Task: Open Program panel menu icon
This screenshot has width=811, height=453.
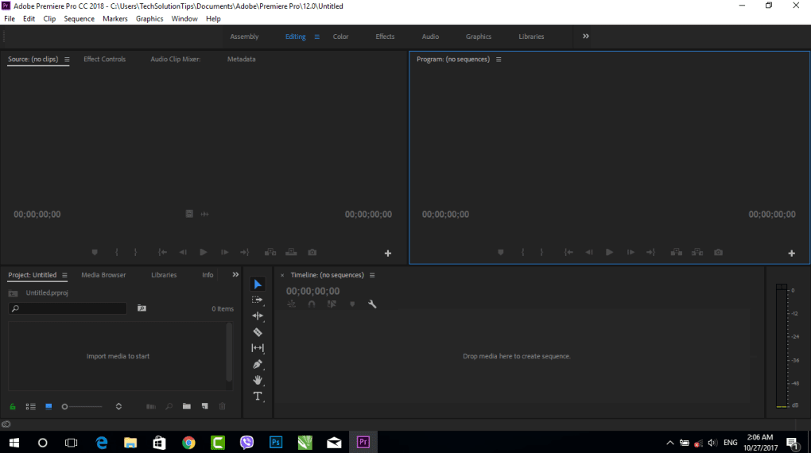Action: coord(499,60)
